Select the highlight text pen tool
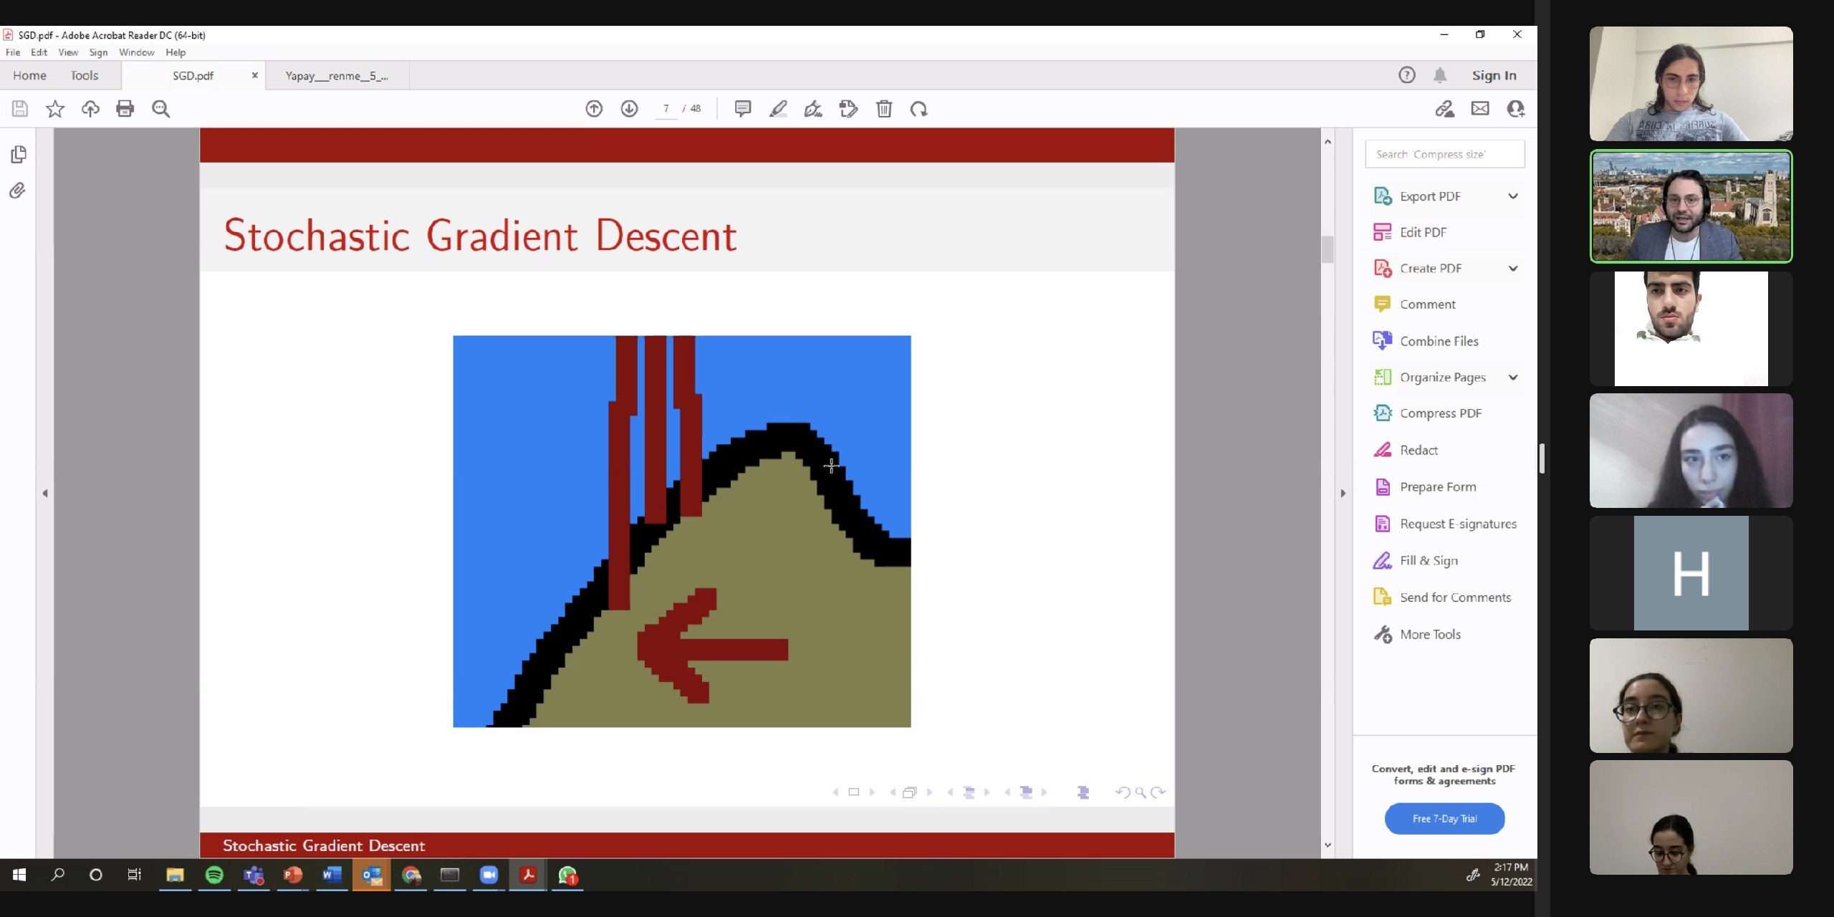Viewport: 1834px width, 917px height. [x=778, y=109]
